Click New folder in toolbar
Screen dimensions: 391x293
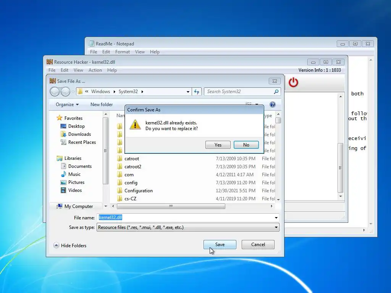(102, 105)
